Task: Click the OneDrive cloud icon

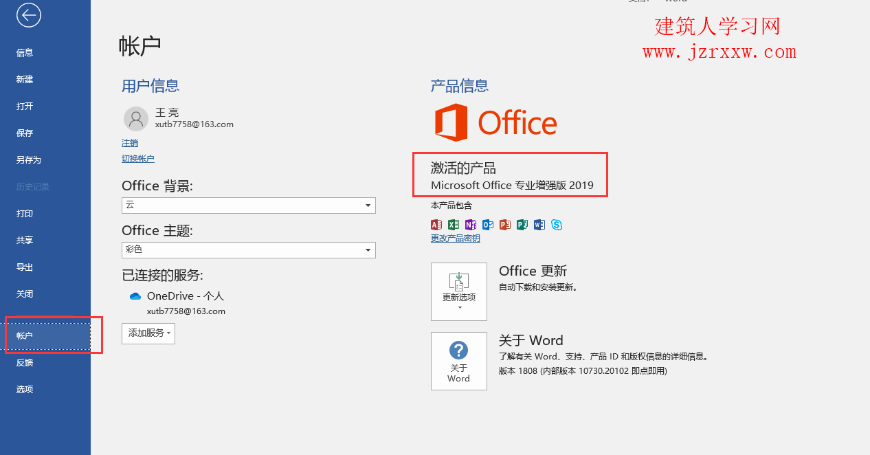Action: (x=135, y=296)
